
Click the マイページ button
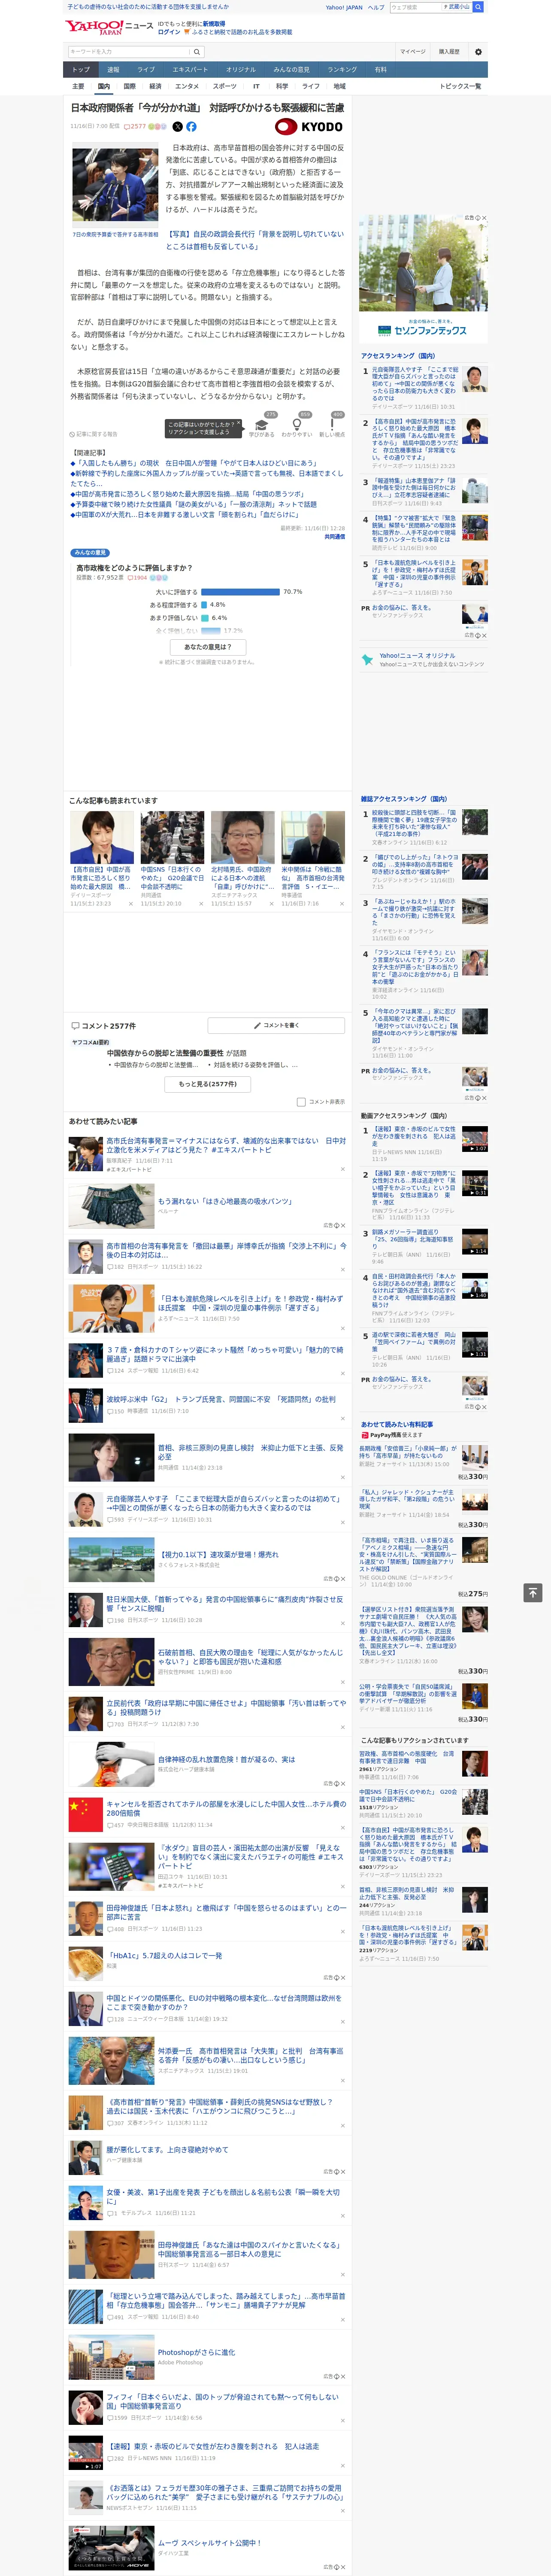click(412, 52)
